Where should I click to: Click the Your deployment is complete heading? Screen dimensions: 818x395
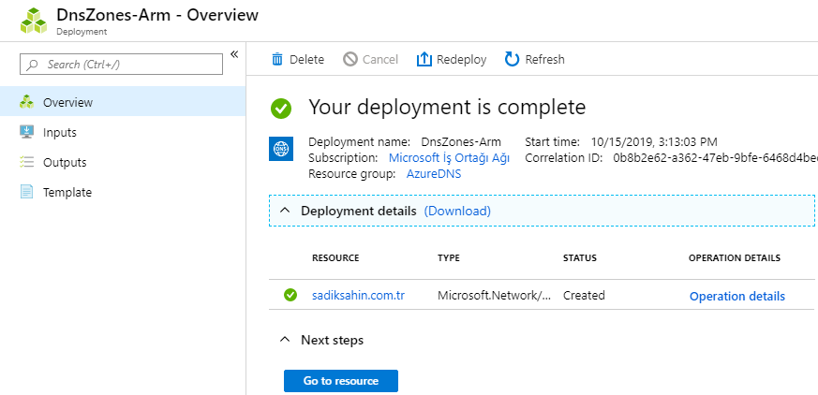(x=447, y=107)
